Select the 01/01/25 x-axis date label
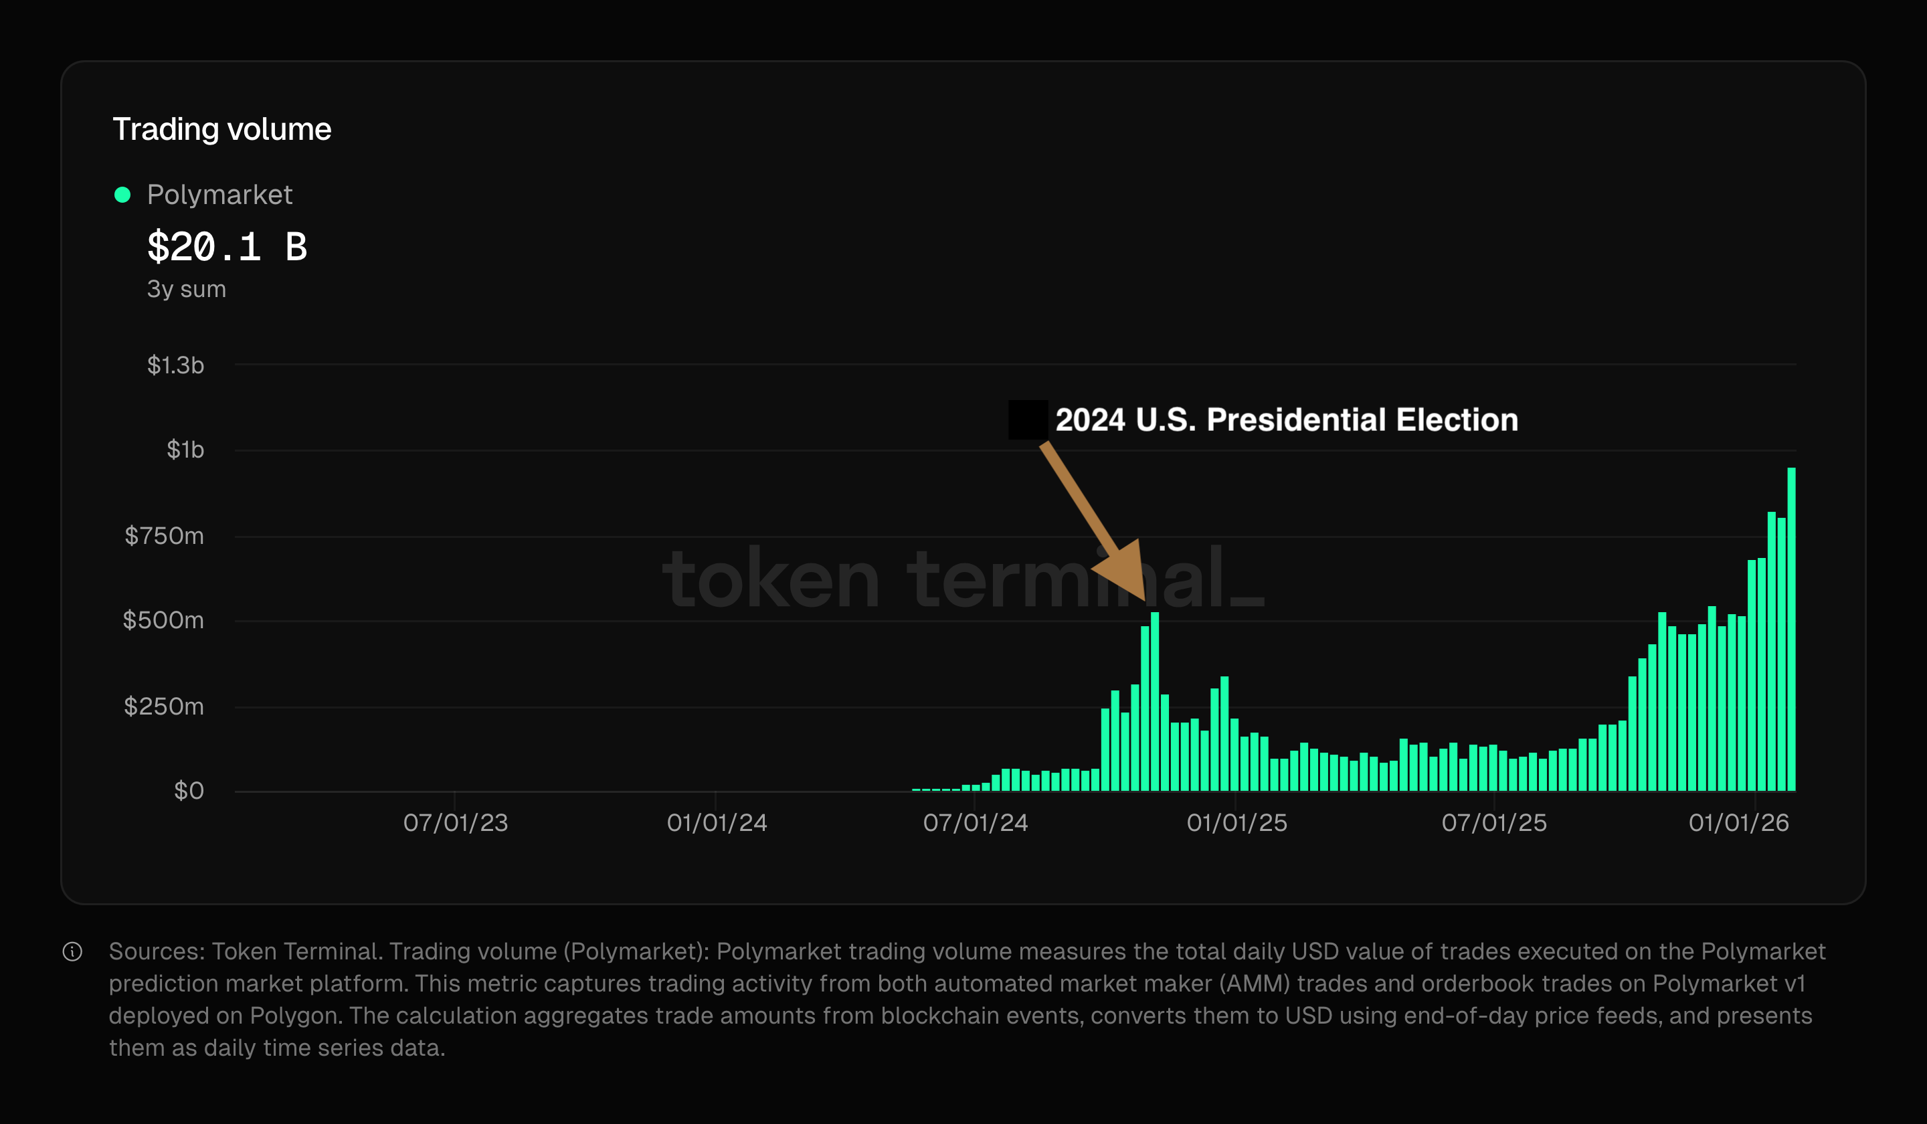This screenshot has height=1124, width=1927. click(x=1236, y=823)
